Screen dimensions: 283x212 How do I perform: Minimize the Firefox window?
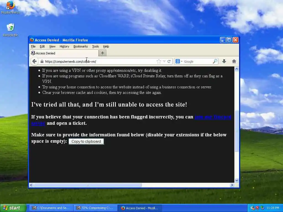click(222, 40)
